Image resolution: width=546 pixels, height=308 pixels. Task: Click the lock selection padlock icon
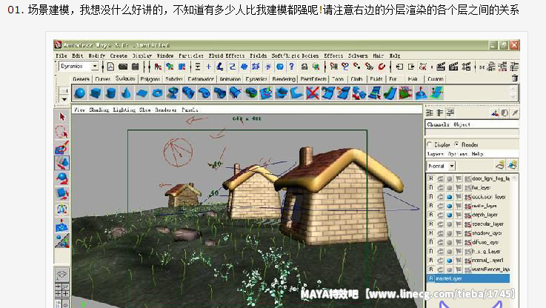coord(304,66)
